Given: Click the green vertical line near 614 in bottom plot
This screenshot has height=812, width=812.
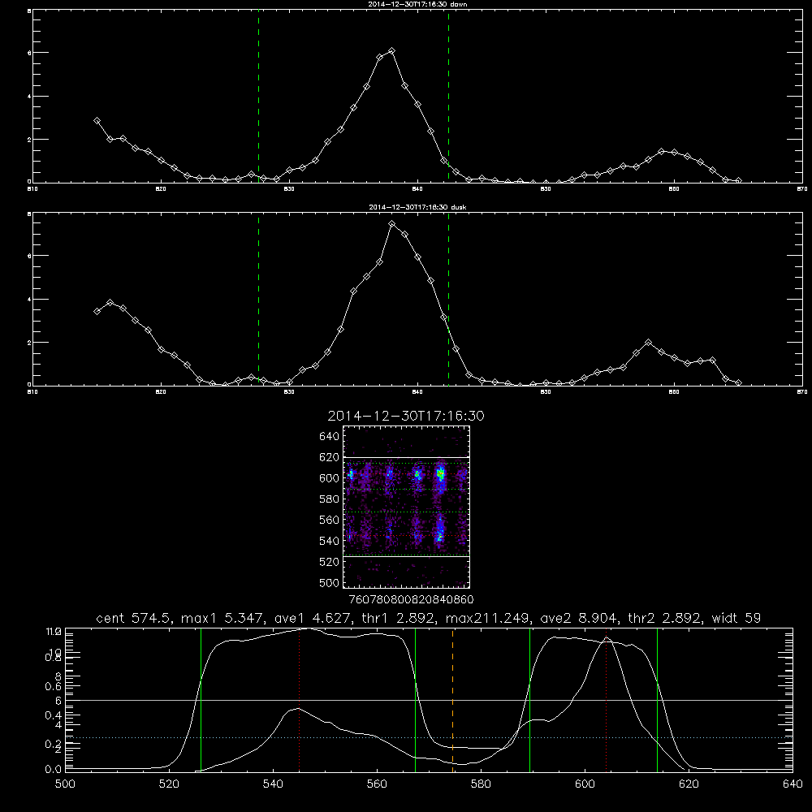Looking at the screenshot, I should [657, 699].
